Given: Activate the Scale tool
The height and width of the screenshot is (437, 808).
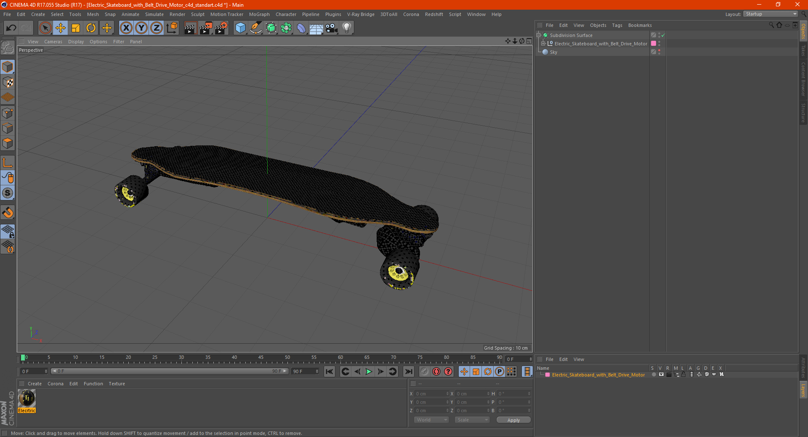Looking at the screenshot, I should click(76, 28).
